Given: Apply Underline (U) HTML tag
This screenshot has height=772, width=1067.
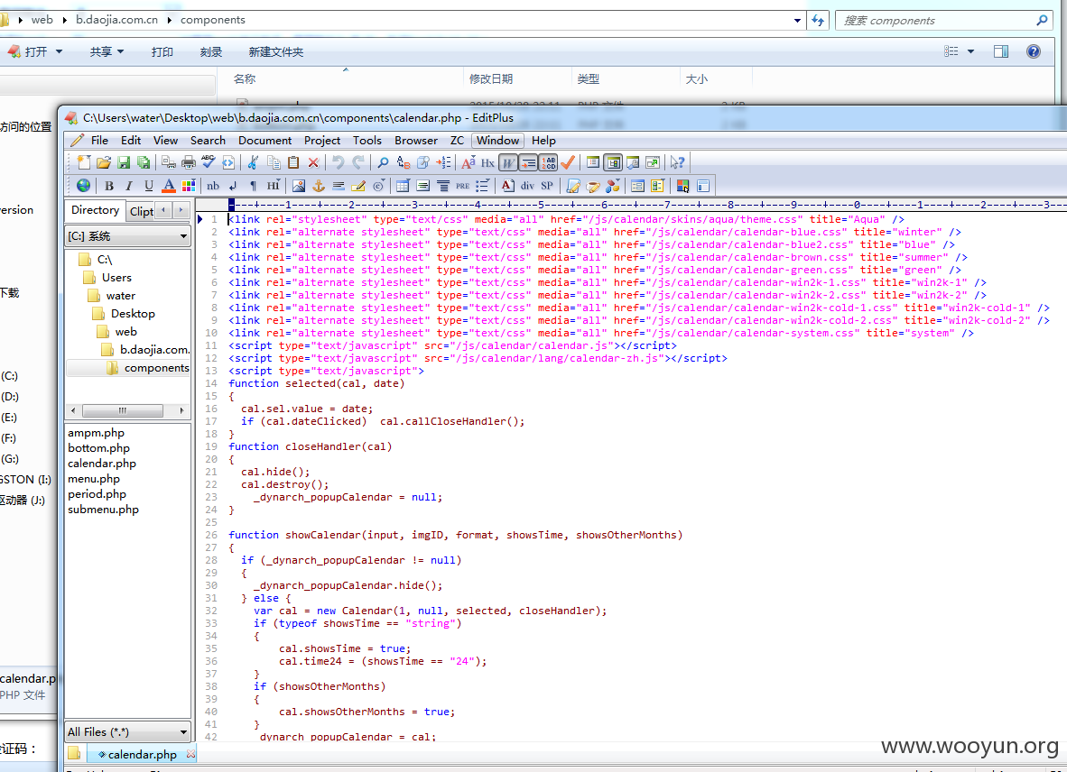Looking at the screenshot, I should (148, 186).
